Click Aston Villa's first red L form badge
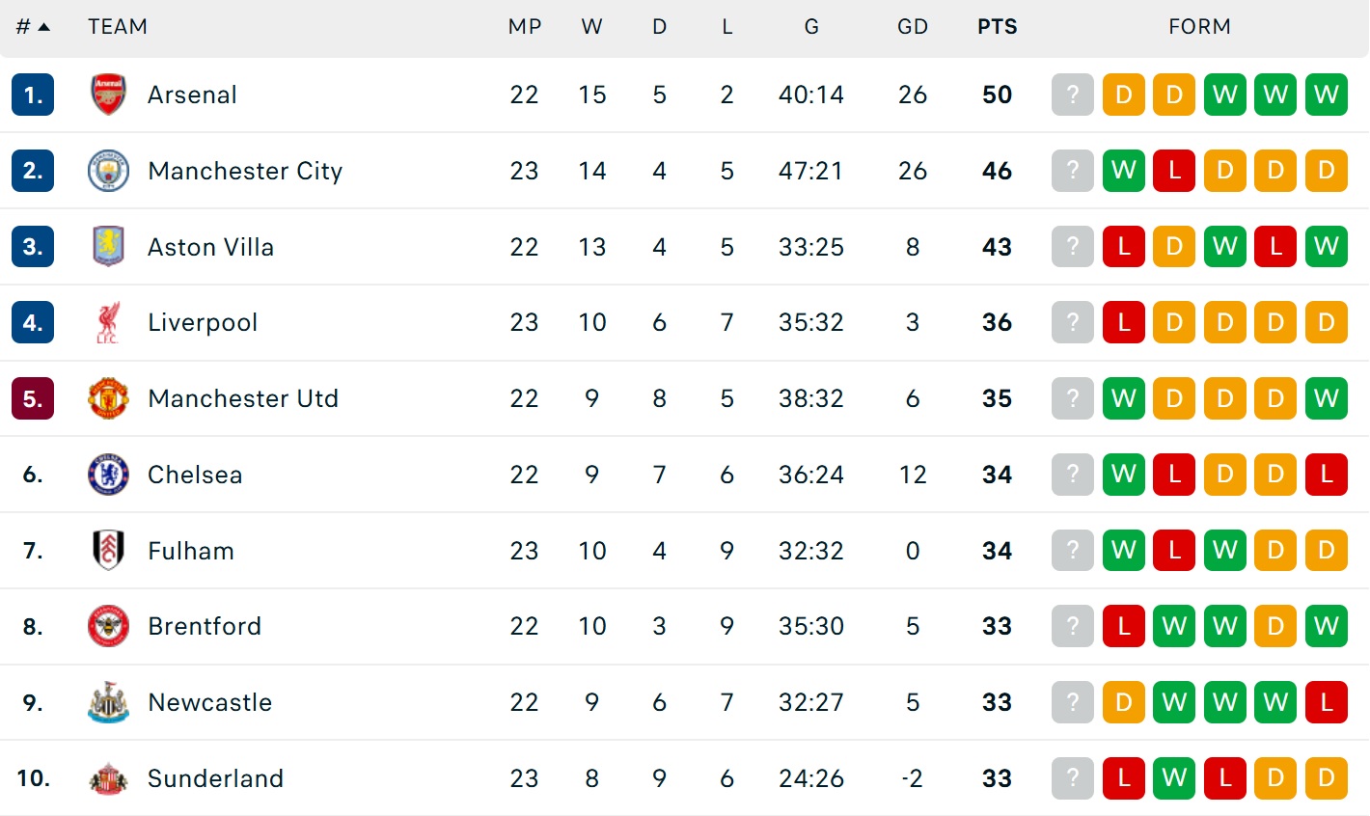The width and height of the screenshot is (1370, 816). [1123, 247]
